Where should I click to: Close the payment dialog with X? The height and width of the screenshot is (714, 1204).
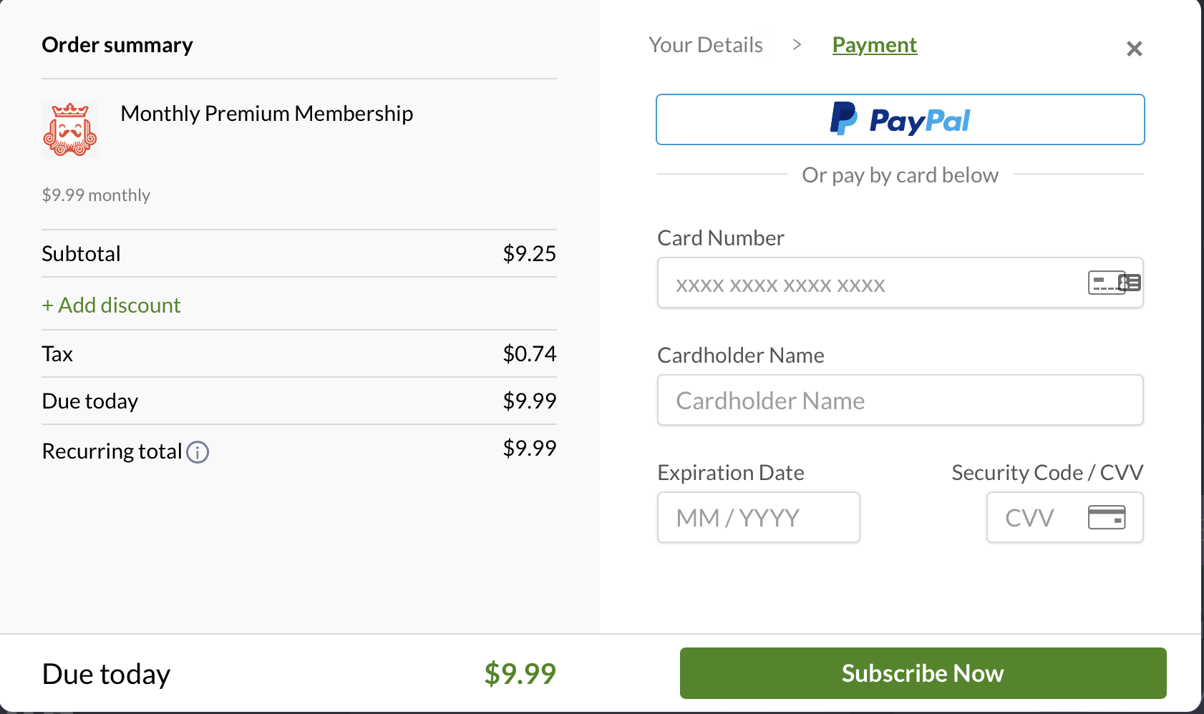(x=1135, y=49)
